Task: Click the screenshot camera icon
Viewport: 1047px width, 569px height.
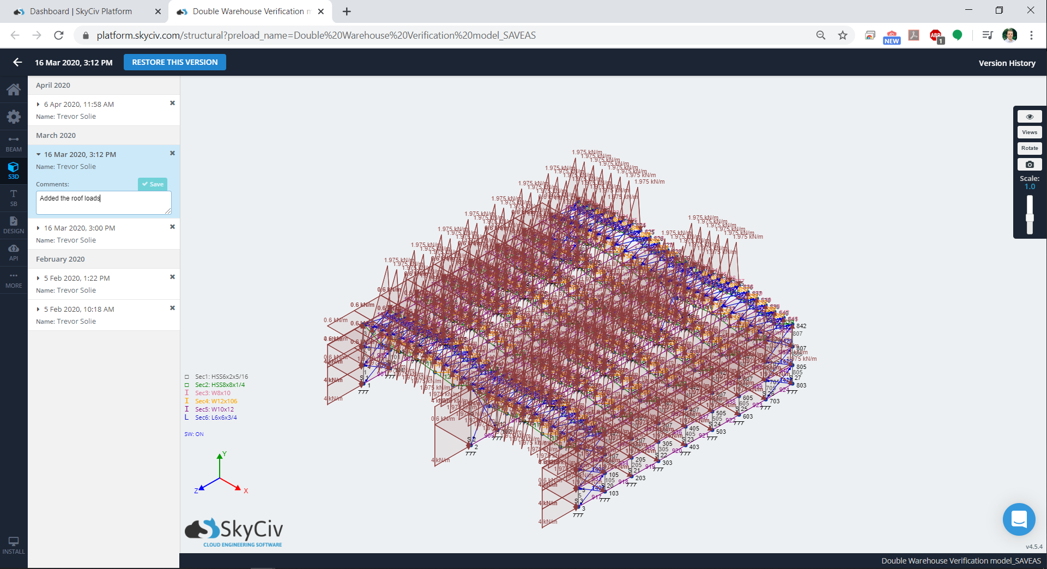Action: (x=1029, y=165)
